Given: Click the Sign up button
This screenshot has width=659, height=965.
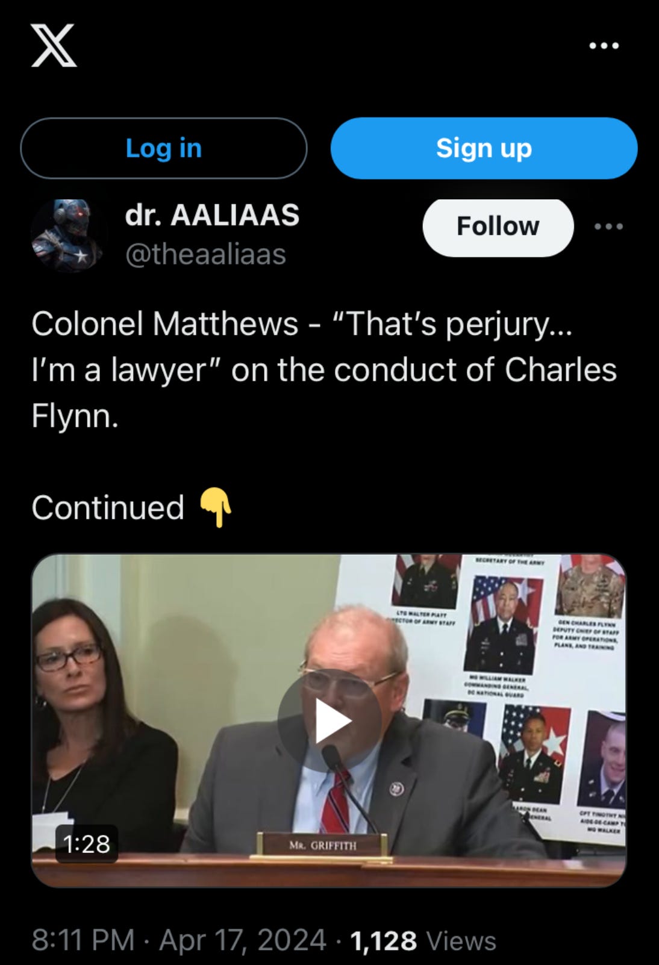Looking at the screenshot, I should click(484, 148).
